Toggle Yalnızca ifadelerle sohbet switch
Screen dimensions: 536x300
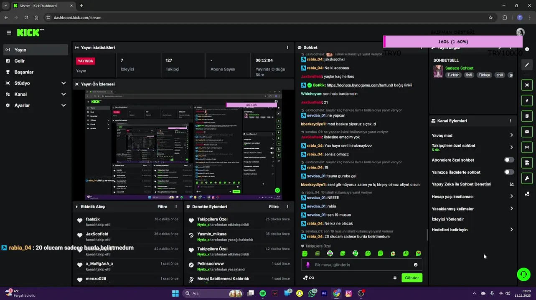click(509, 172)
